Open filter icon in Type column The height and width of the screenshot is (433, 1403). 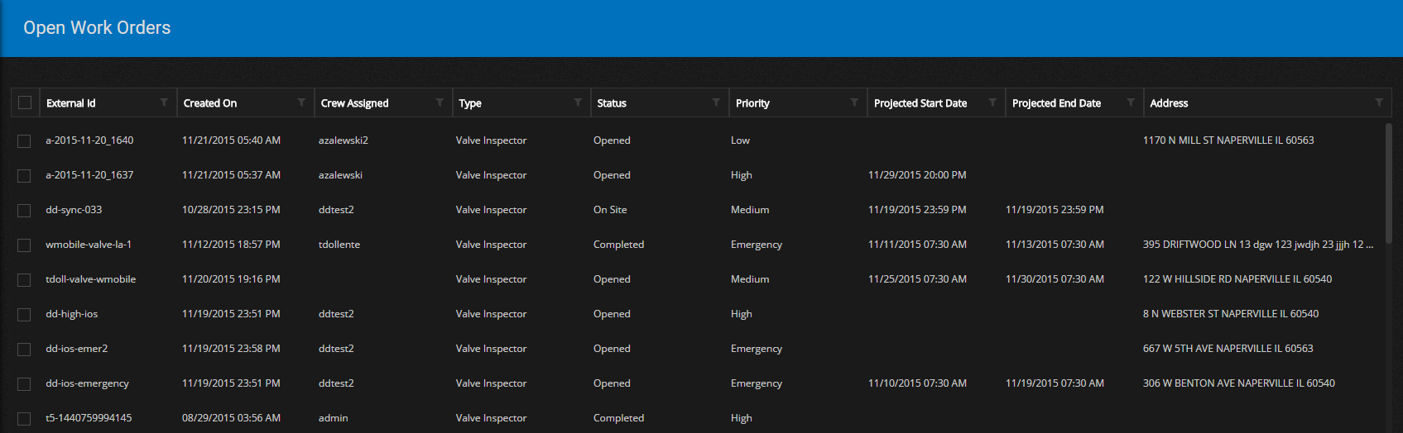click(x=578, y=102)
